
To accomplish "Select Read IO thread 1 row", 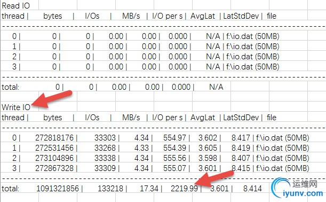I will click(x=146, y=46).
